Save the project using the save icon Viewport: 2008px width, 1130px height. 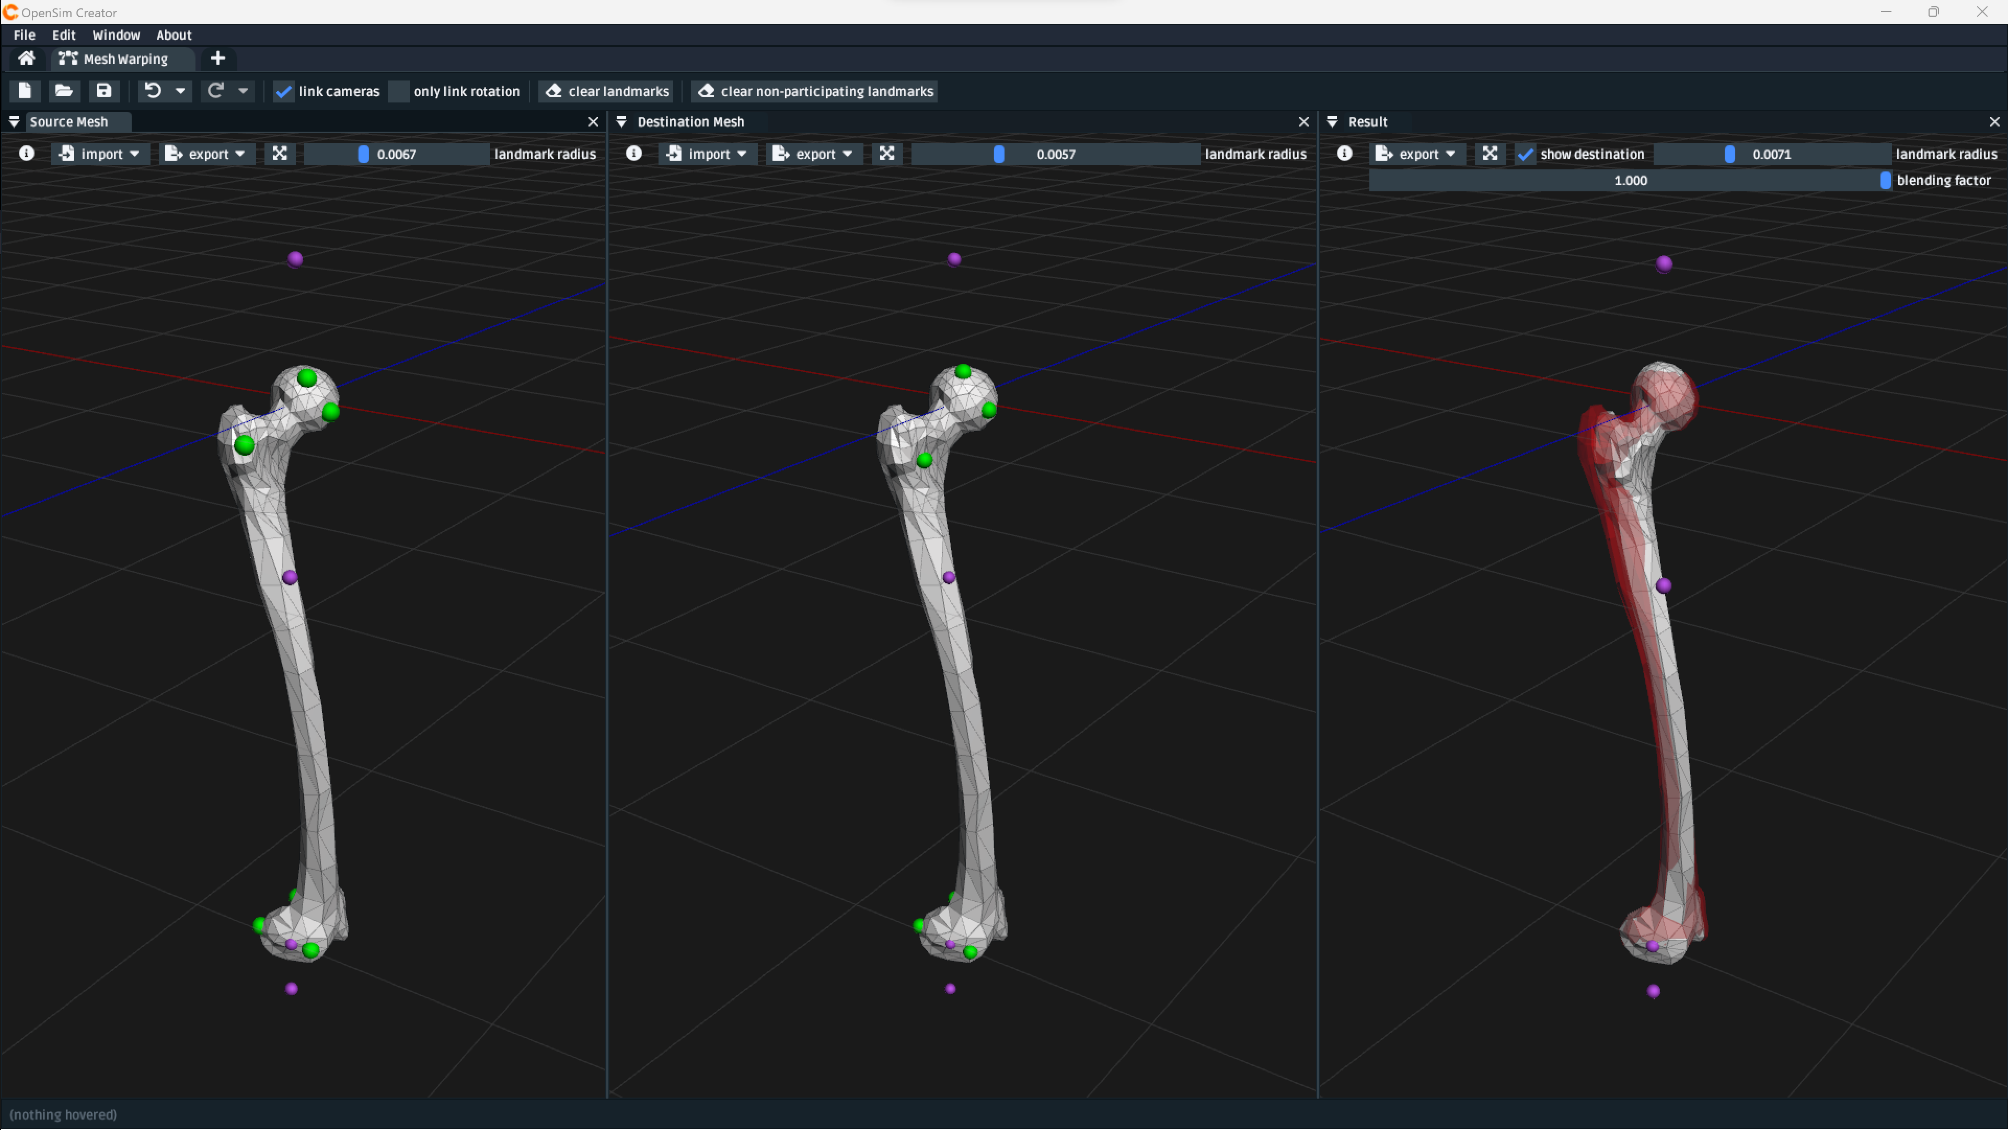point(103,91)
